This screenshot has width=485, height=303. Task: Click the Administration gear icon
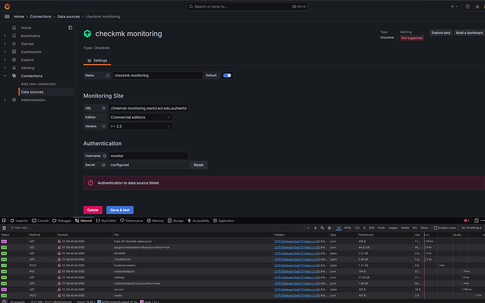click(x=14, y=100)
